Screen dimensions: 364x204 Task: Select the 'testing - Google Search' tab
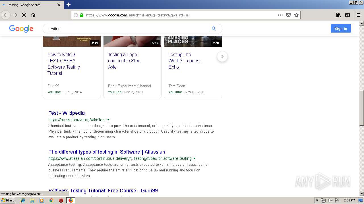pos(32,5)
